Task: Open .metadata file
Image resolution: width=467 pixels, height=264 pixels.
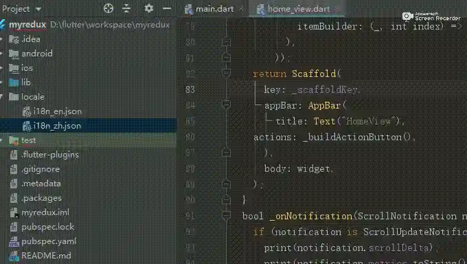Action: (41, 184)
